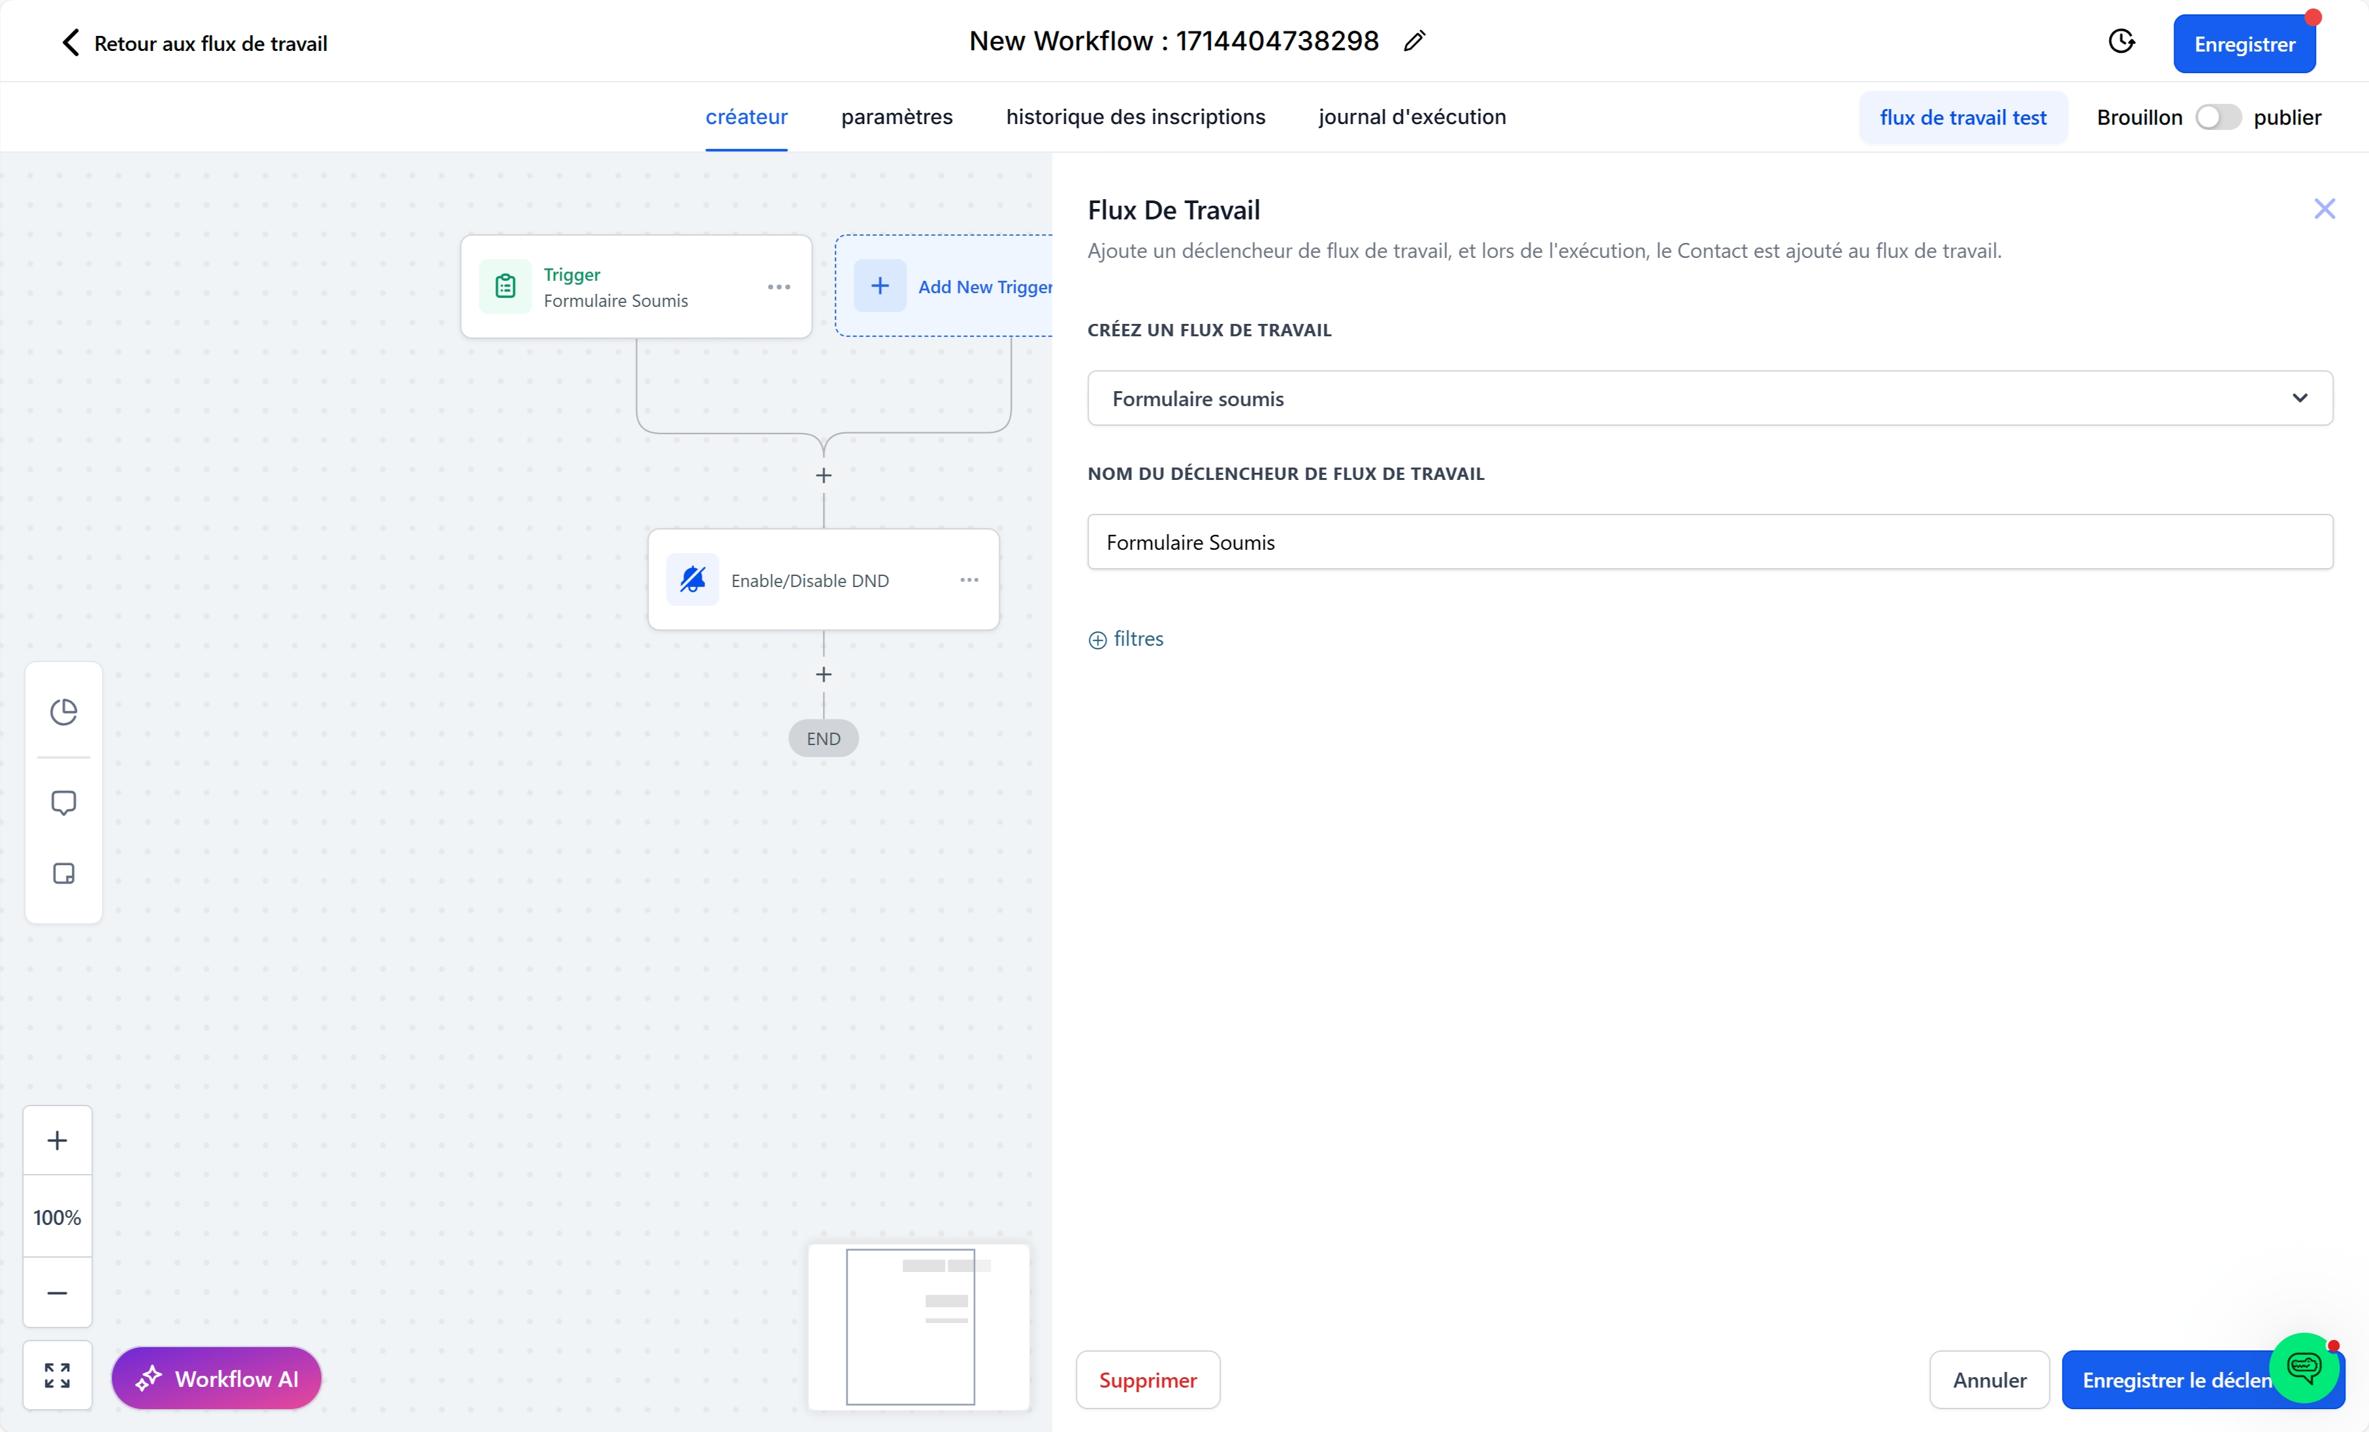Add step with plus above END
Viewport: 2369px width, 1432px height.
pyautogui.click(x=823, y=675)
